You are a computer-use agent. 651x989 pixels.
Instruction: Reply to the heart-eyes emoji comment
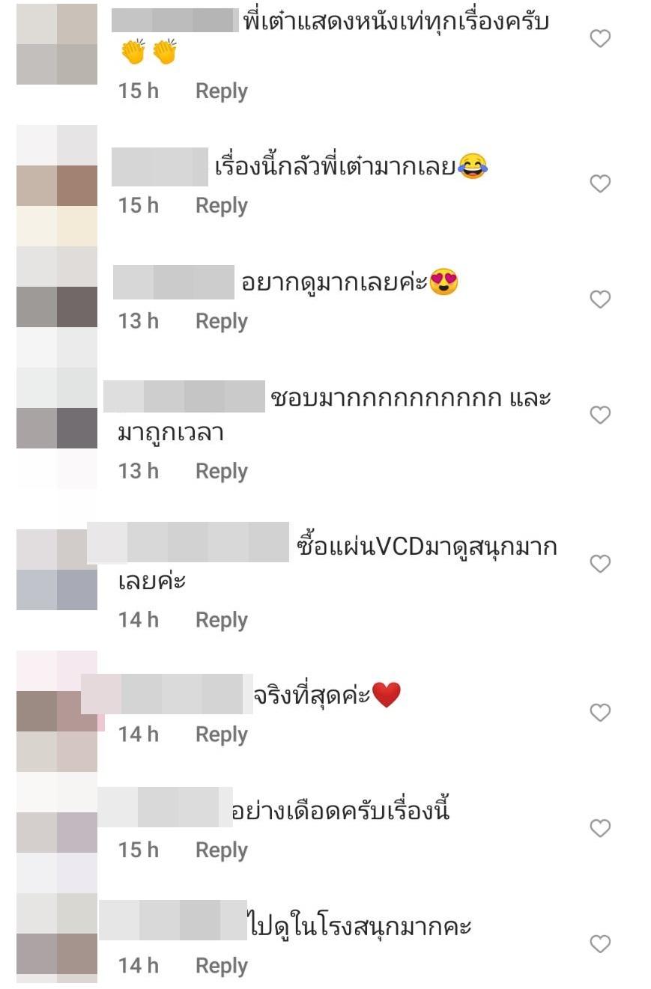[221, 321]
